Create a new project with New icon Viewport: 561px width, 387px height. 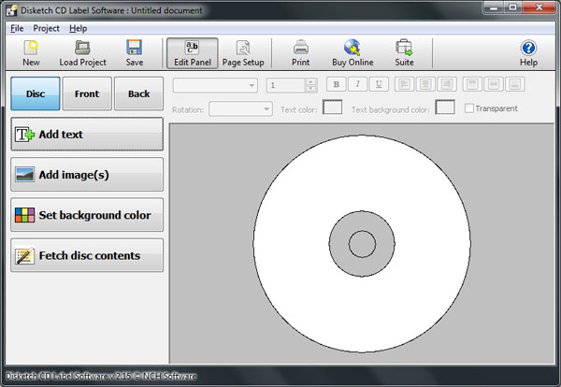coord(31,53)
